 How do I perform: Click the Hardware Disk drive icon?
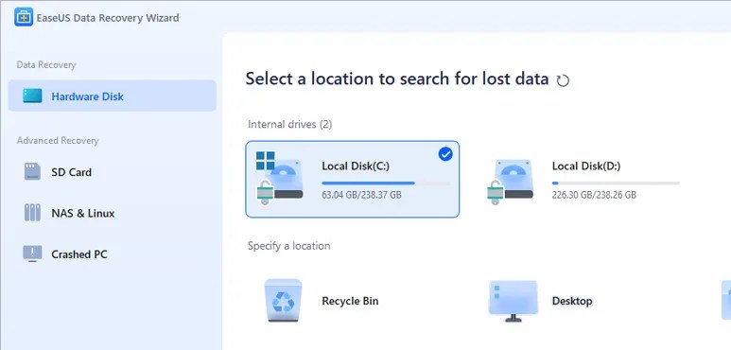pos(32,96)
